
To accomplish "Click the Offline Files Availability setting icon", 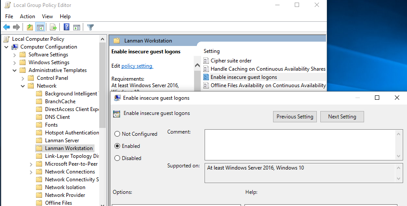I will pyautogui.click(x=206, y=85).
